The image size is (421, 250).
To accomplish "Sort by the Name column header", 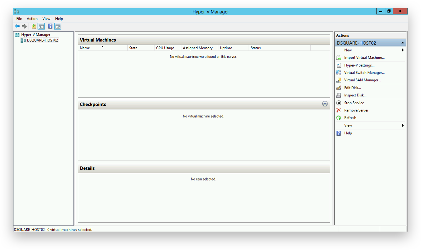I will point(102,48).
